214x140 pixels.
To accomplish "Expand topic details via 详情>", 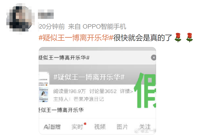I will [126, 91].
